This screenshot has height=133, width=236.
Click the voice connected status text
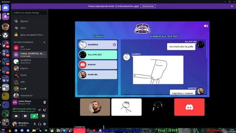pyautogui.click(x=25, y=109)
